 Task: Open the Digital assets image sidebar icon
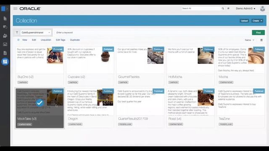coord(5,44)
